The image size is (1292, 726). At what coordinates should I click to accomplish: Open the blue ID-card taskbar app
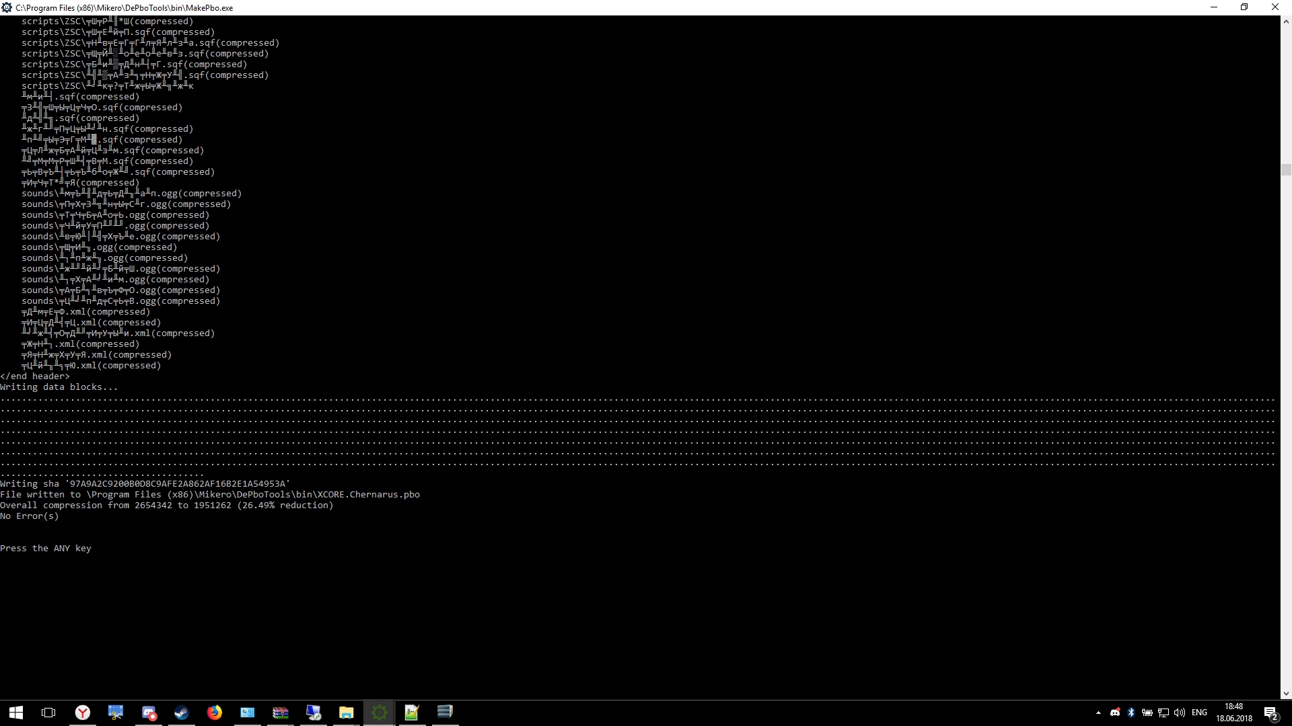pos(248,713)
